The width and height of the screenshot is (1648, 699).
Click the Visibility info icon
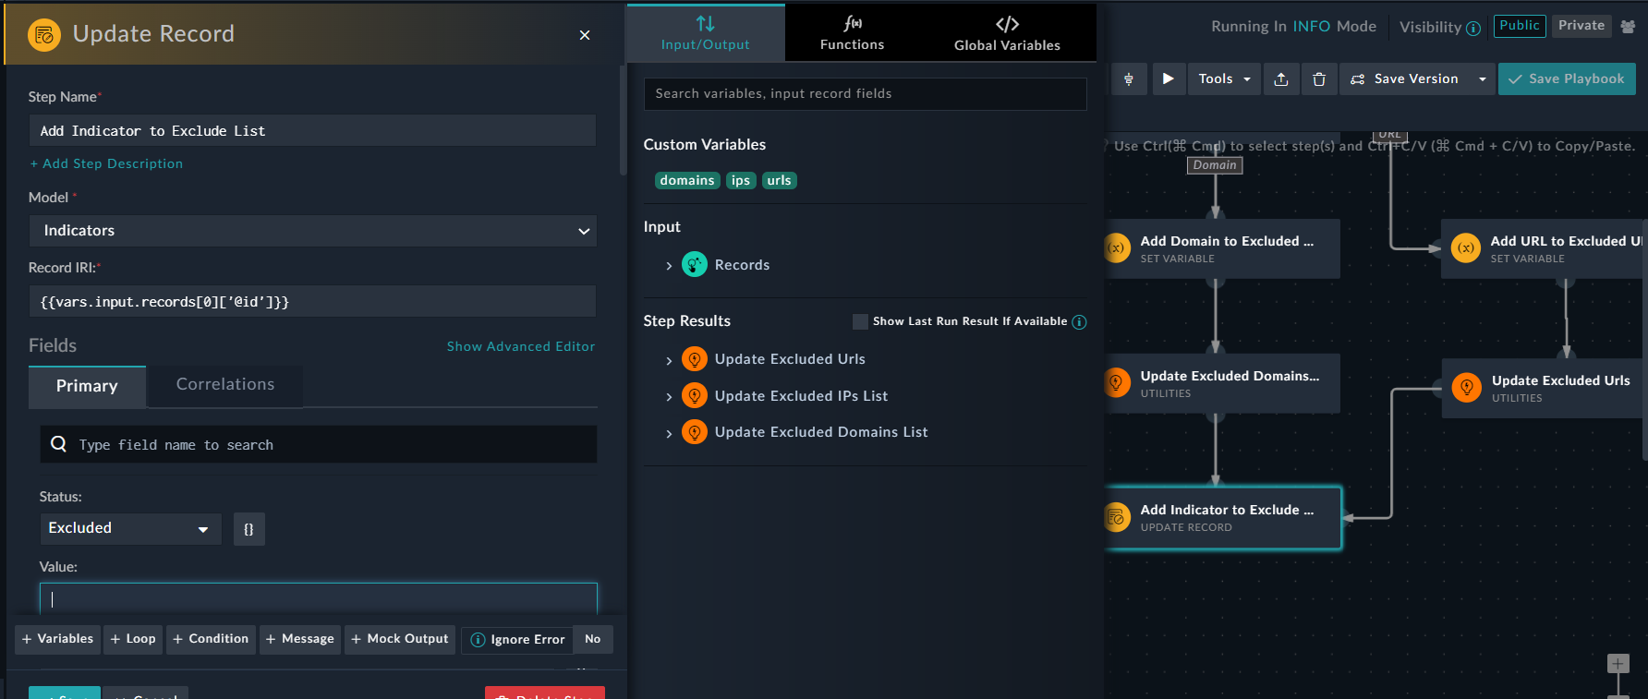[1473, 29]
